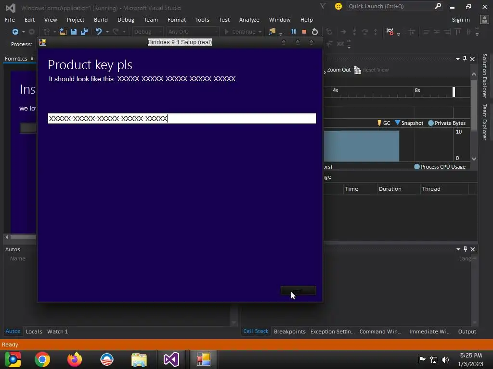Open the Any CPU platform dropdown
The image size is (493, 369).
(x=192, y=32)
